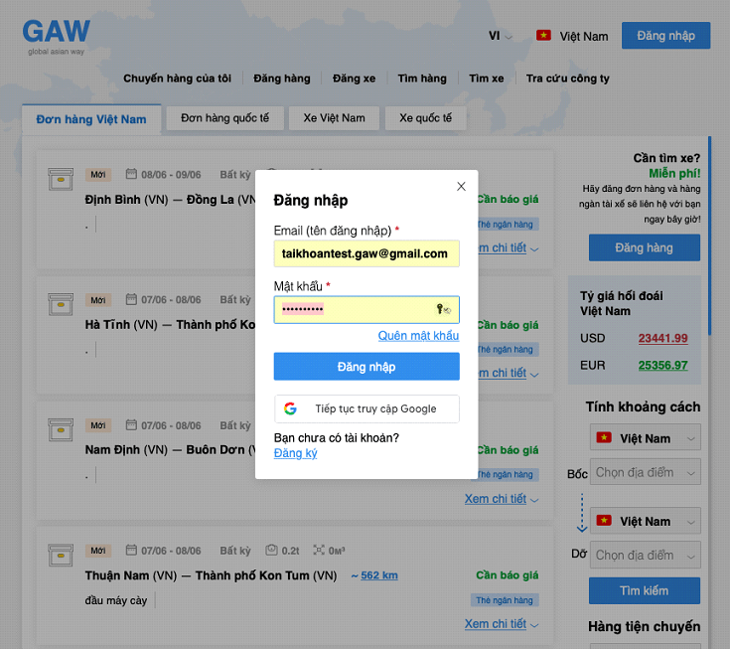Click the Đăng ký sign-up link
Image resolution: width=730 pixels, height=649 pixels.
(x=295, y=453)
